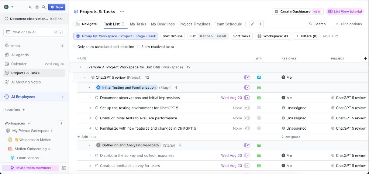The width and height of the screenshot is (369, 174).
Task: Open Workspace: All filter dropdown
Action: pos(273,36)
